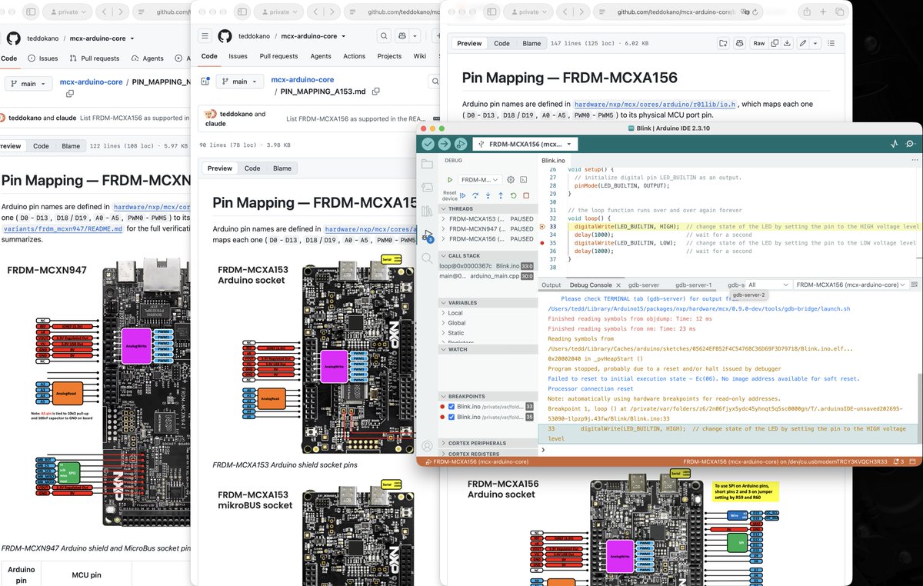Open main branch dropdown in middle GitHub window
The width and height of the screenshot is (923, 586).
241,82
